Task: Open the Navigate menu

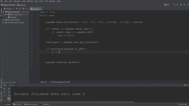Action: [x=17, y=1]
